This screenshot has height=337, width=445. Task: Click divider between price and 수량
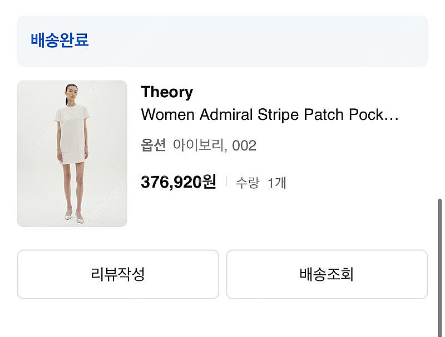(x=226, y=182)
